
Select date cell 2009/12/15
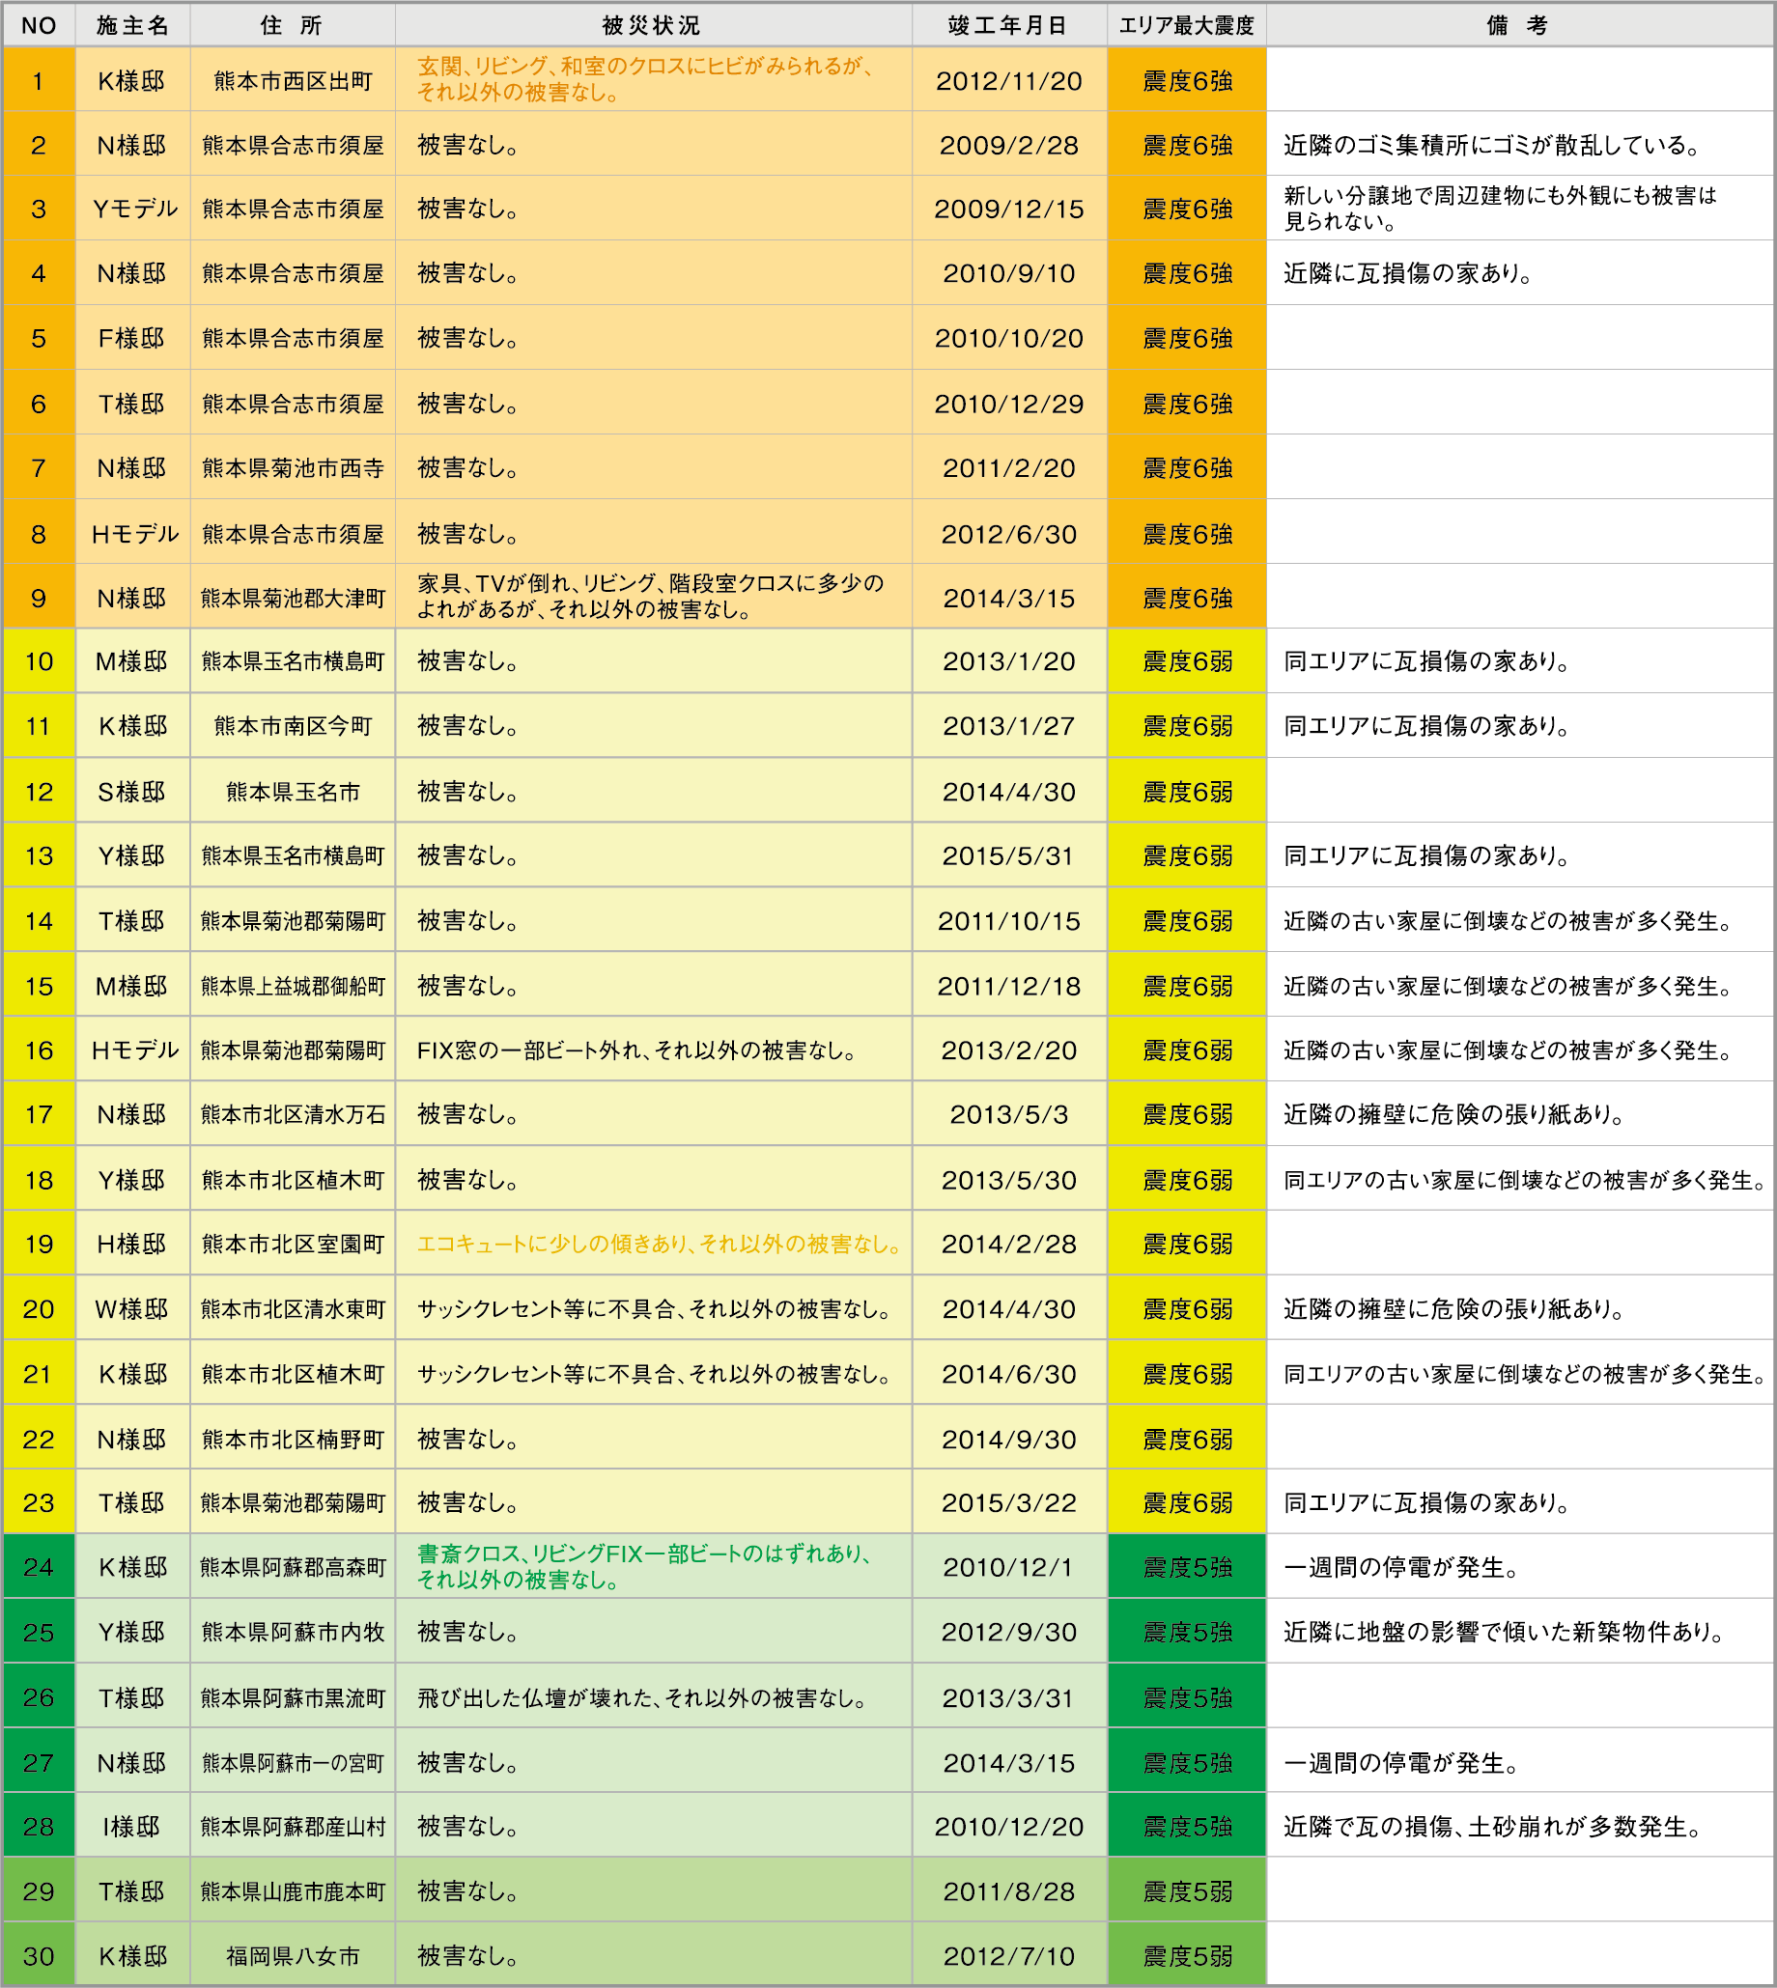point(1008,209)
